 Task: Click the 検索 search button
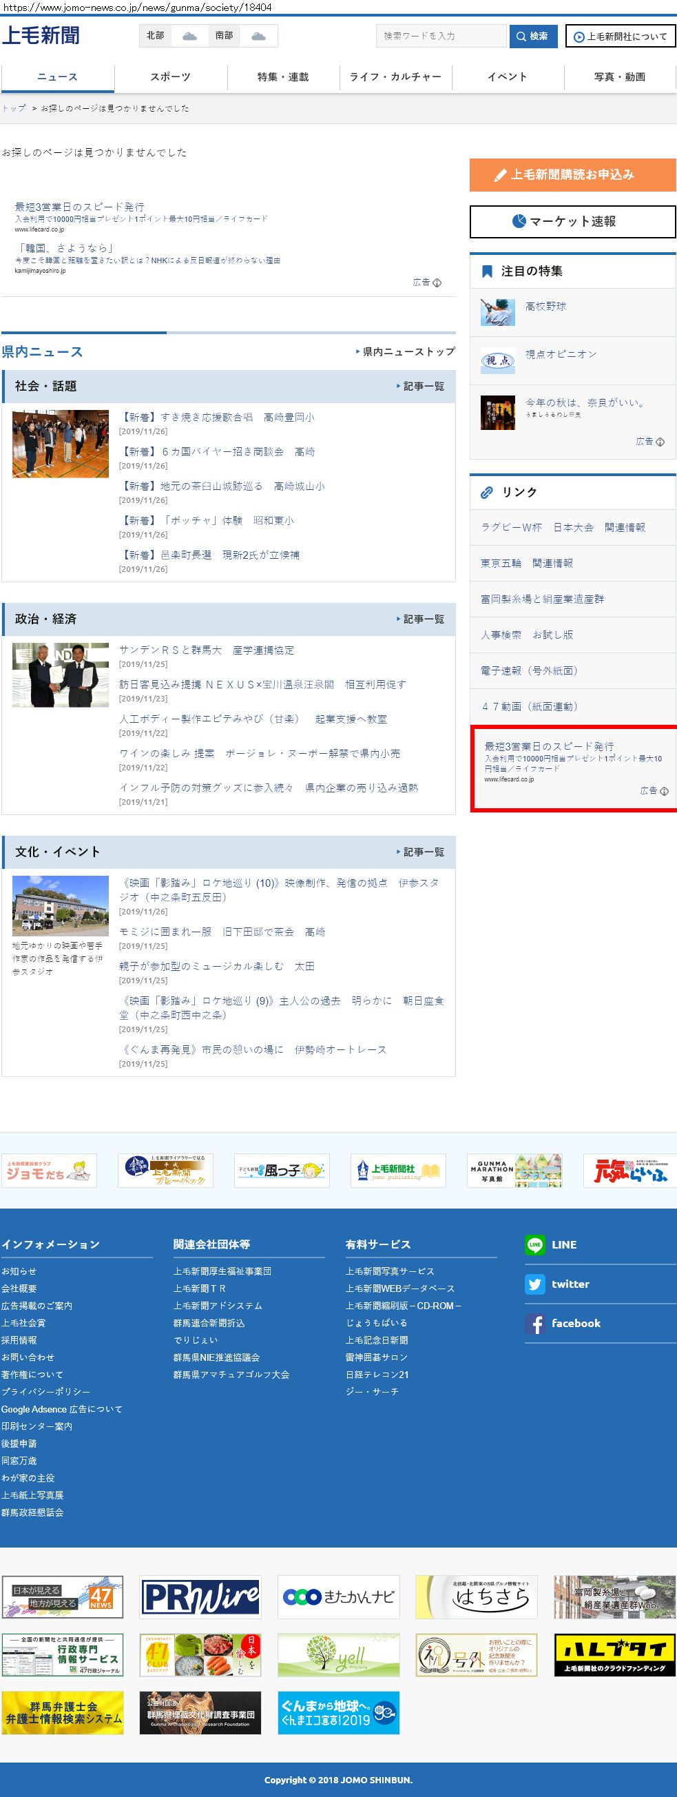[x=533, y=36]
